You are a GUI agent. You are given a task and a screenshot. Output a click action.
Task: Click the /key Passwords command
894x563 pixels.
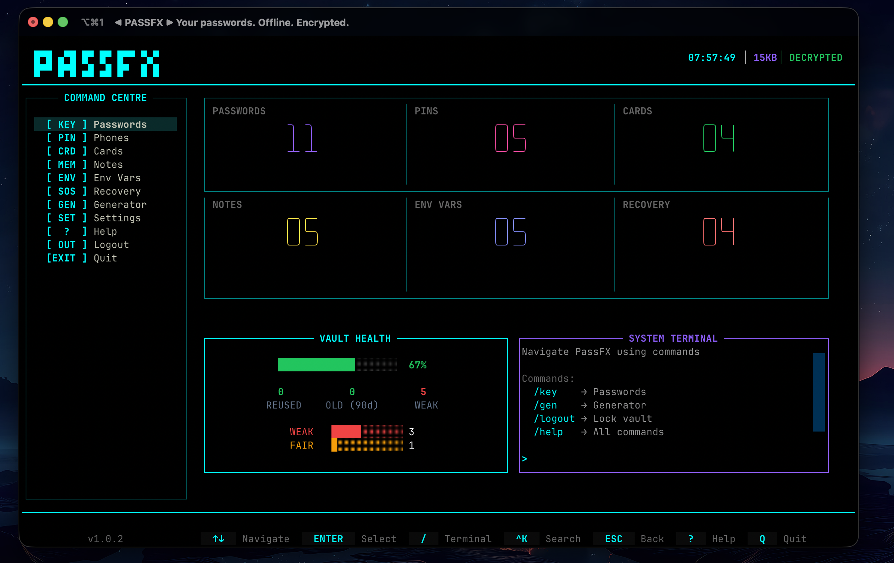(x=545, y=392)
